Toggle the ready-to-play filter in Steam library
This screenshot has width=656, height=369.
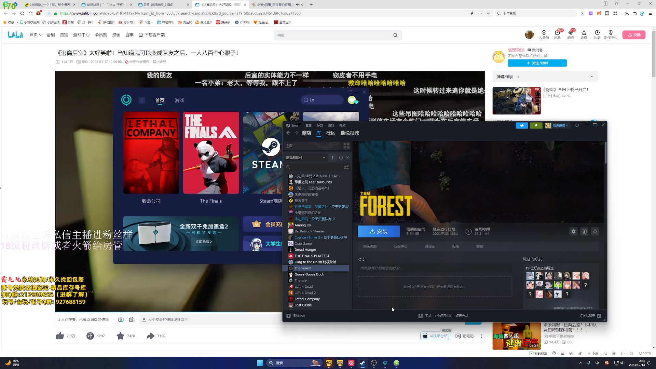347,158
